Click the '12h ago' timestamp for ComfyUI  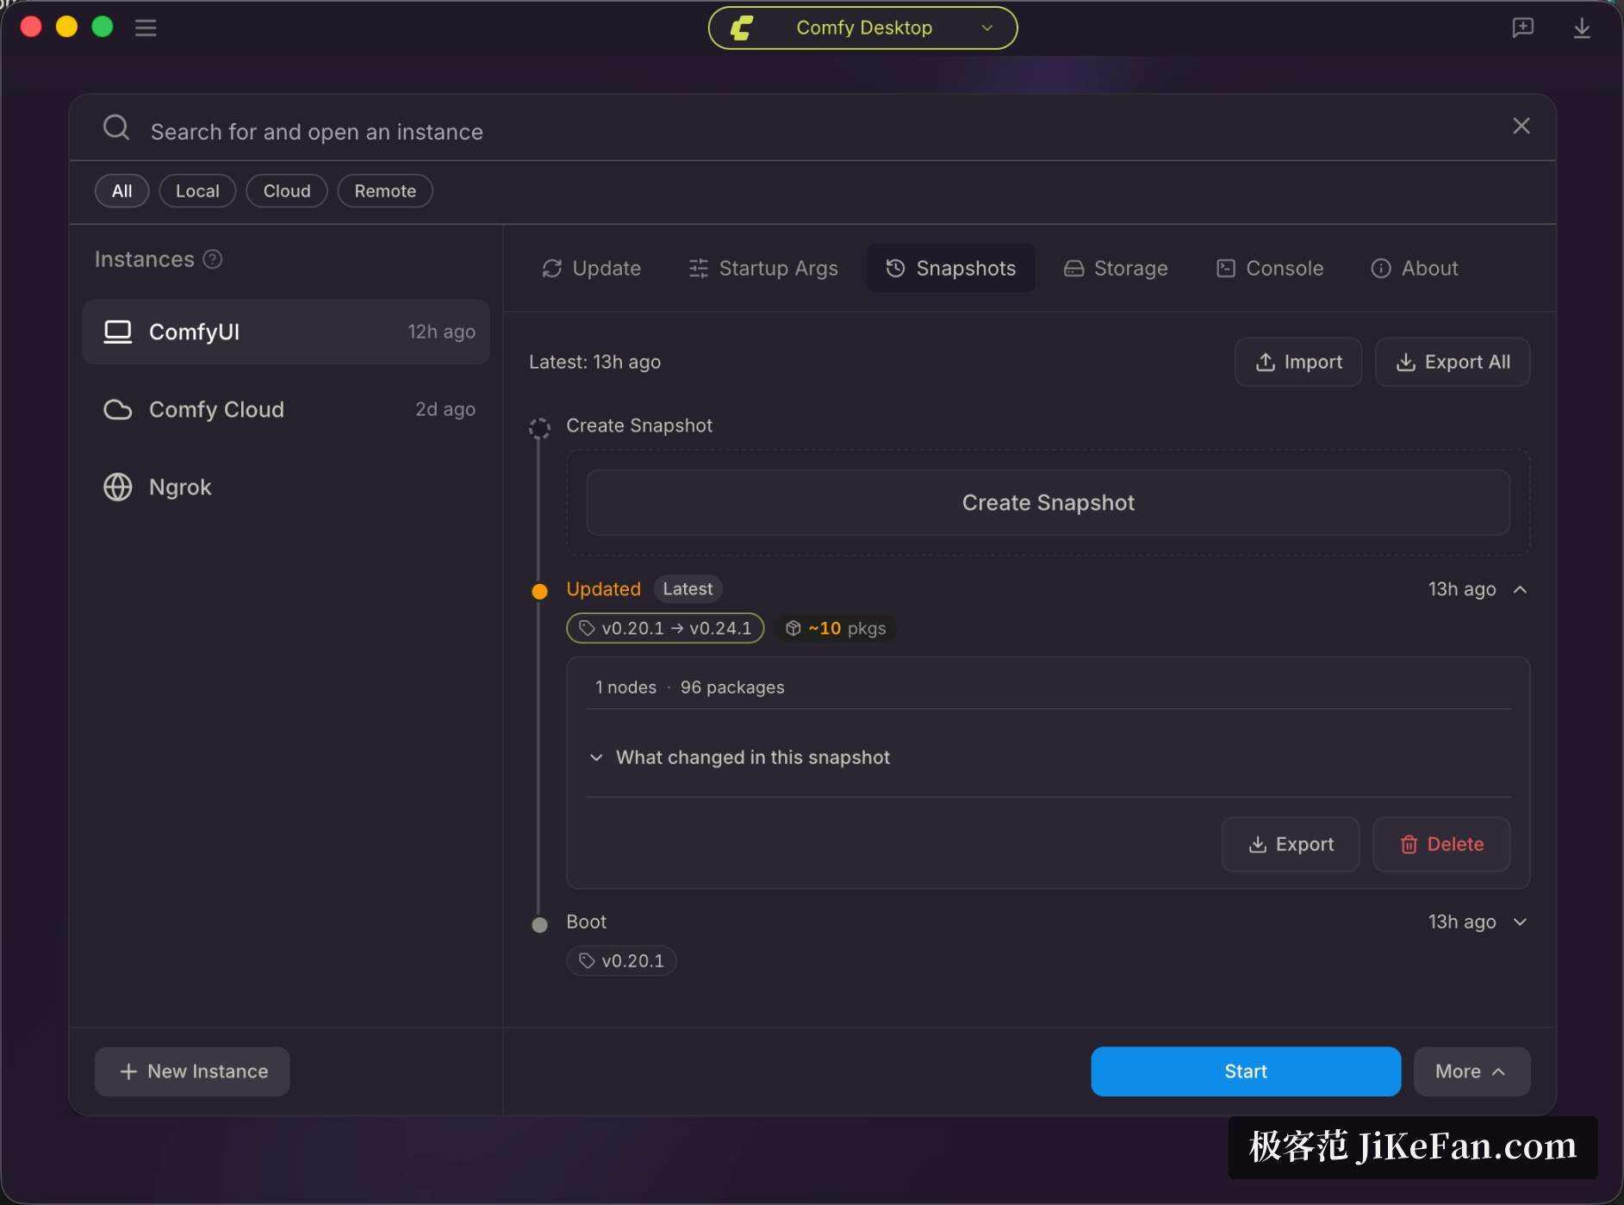click(441, 332)
